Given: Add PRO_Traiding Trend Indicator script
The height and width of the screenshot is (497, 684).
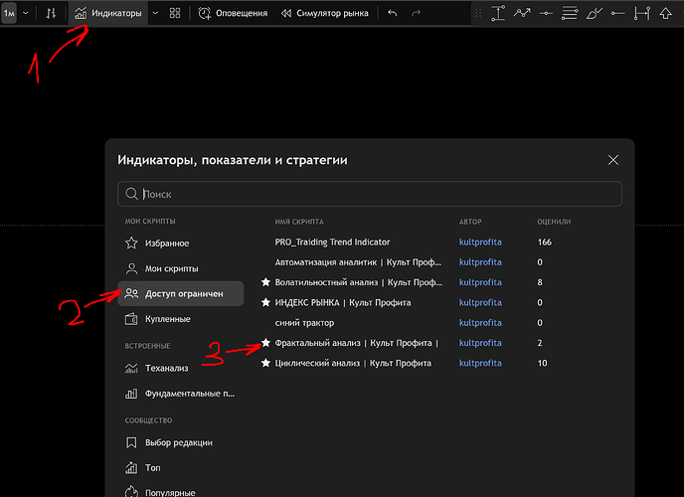Looking at the screenshot, I should pos(332,242).
